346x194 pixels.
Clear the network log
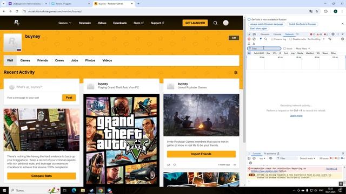point(254,39)
